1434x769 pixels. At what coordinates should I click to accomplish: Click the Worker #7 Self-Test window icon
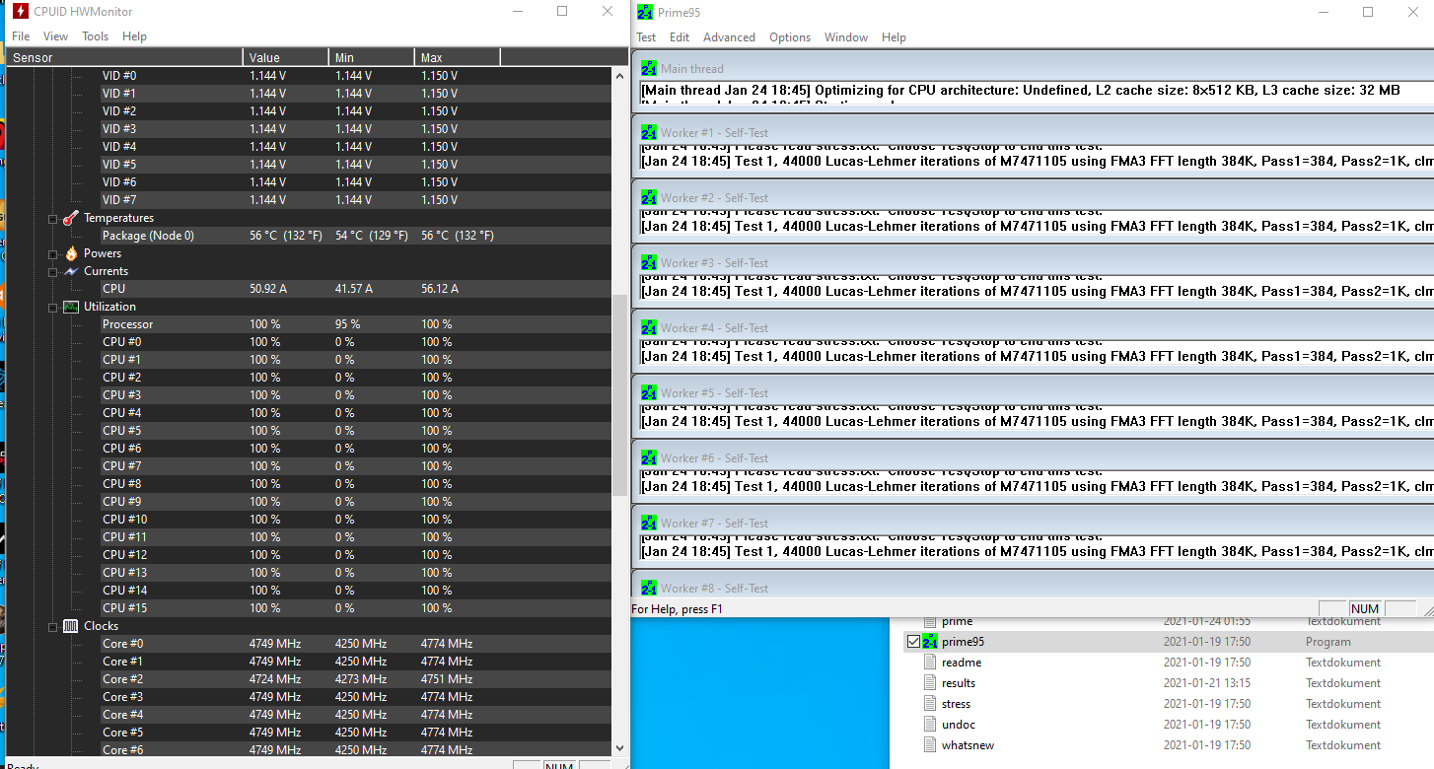[x=649, y=523]
